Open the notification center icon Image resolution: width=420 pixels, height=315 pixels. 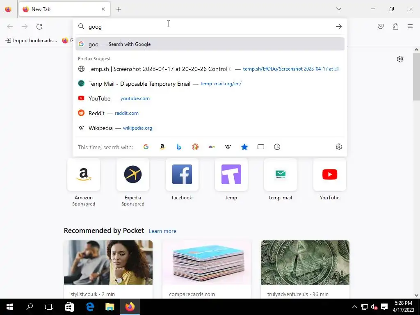pos(384,307)
